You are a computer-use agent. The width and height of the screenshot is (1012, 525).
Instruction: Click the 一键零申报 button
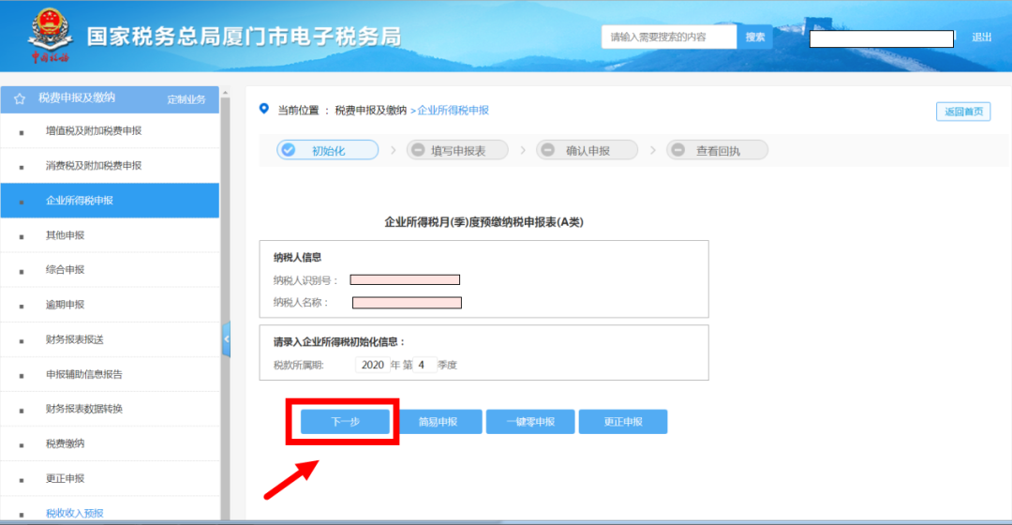pos(530,422)
